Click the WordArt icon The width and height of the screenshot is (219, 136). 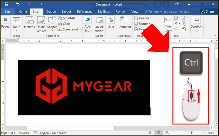pyautogui.click(x=176, y=24)
